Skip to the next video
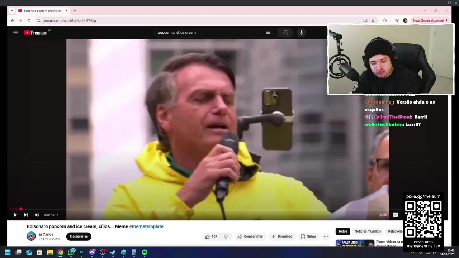This screenshot has width=459, height=258. (26, 215)
